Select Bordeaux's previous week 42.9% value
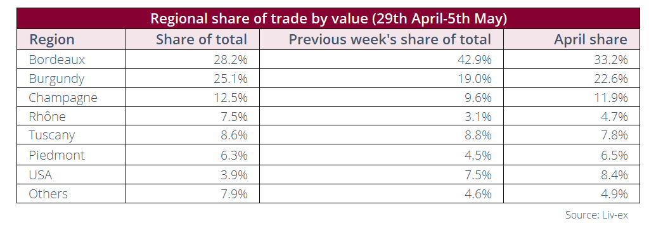This screenshot has width=656, height=235. (x=478, y=60)
